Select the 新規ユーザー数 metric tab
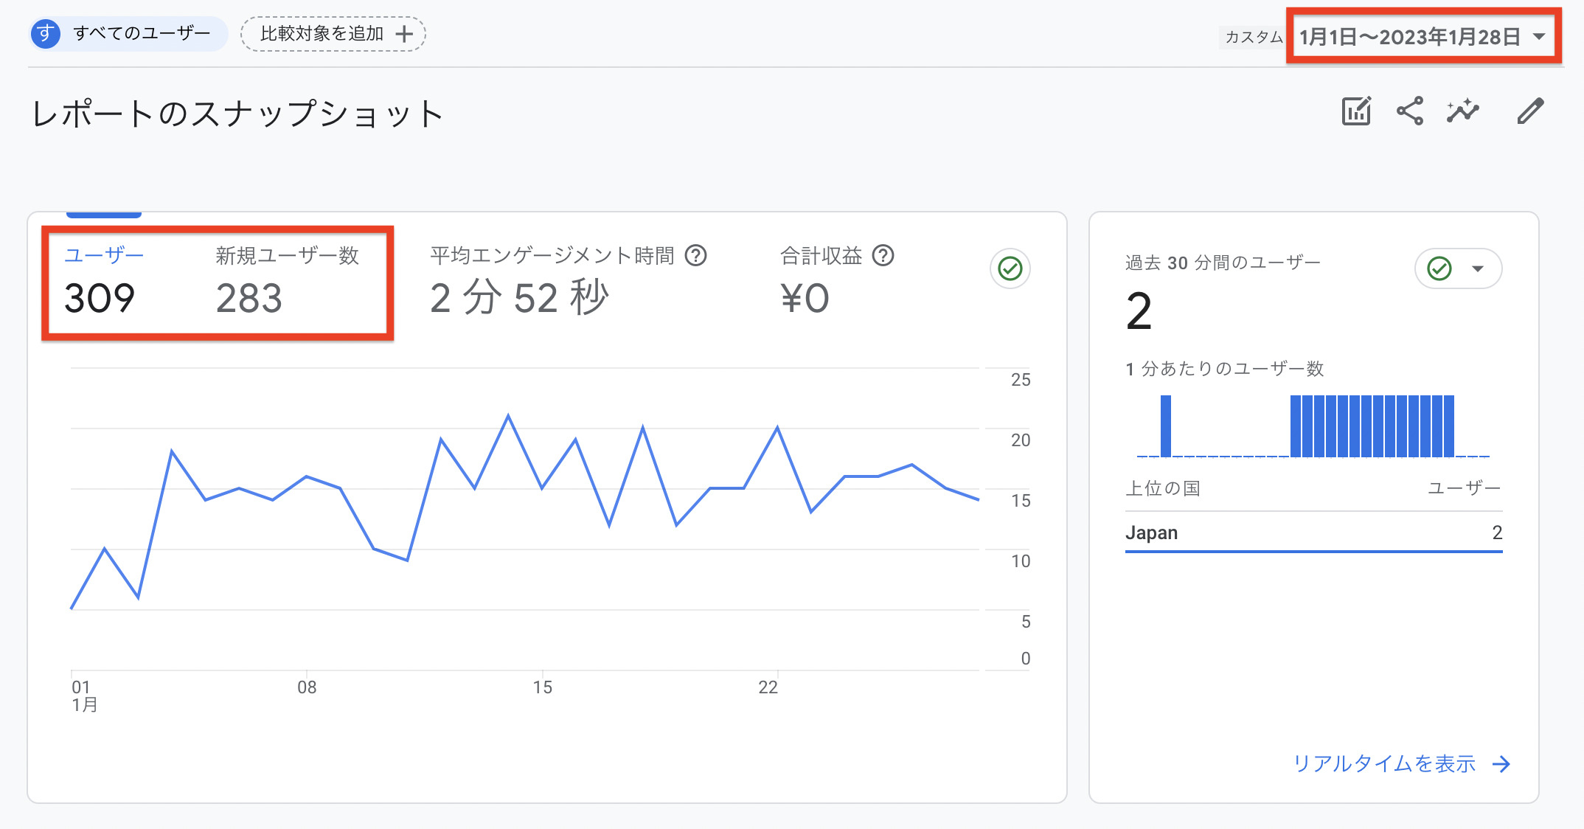 coord(287,284)
